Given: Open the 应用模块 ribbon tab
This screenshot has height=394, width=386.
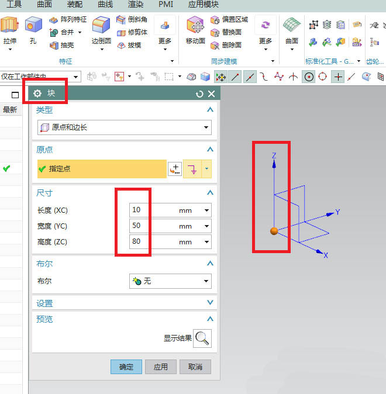Looking at the screenshot, I should click(203, 5).
